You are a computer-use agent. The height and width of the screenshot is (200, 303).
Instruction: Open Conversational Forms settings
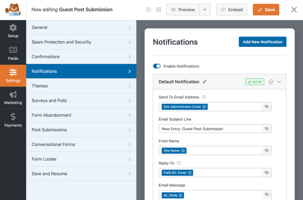81,145
